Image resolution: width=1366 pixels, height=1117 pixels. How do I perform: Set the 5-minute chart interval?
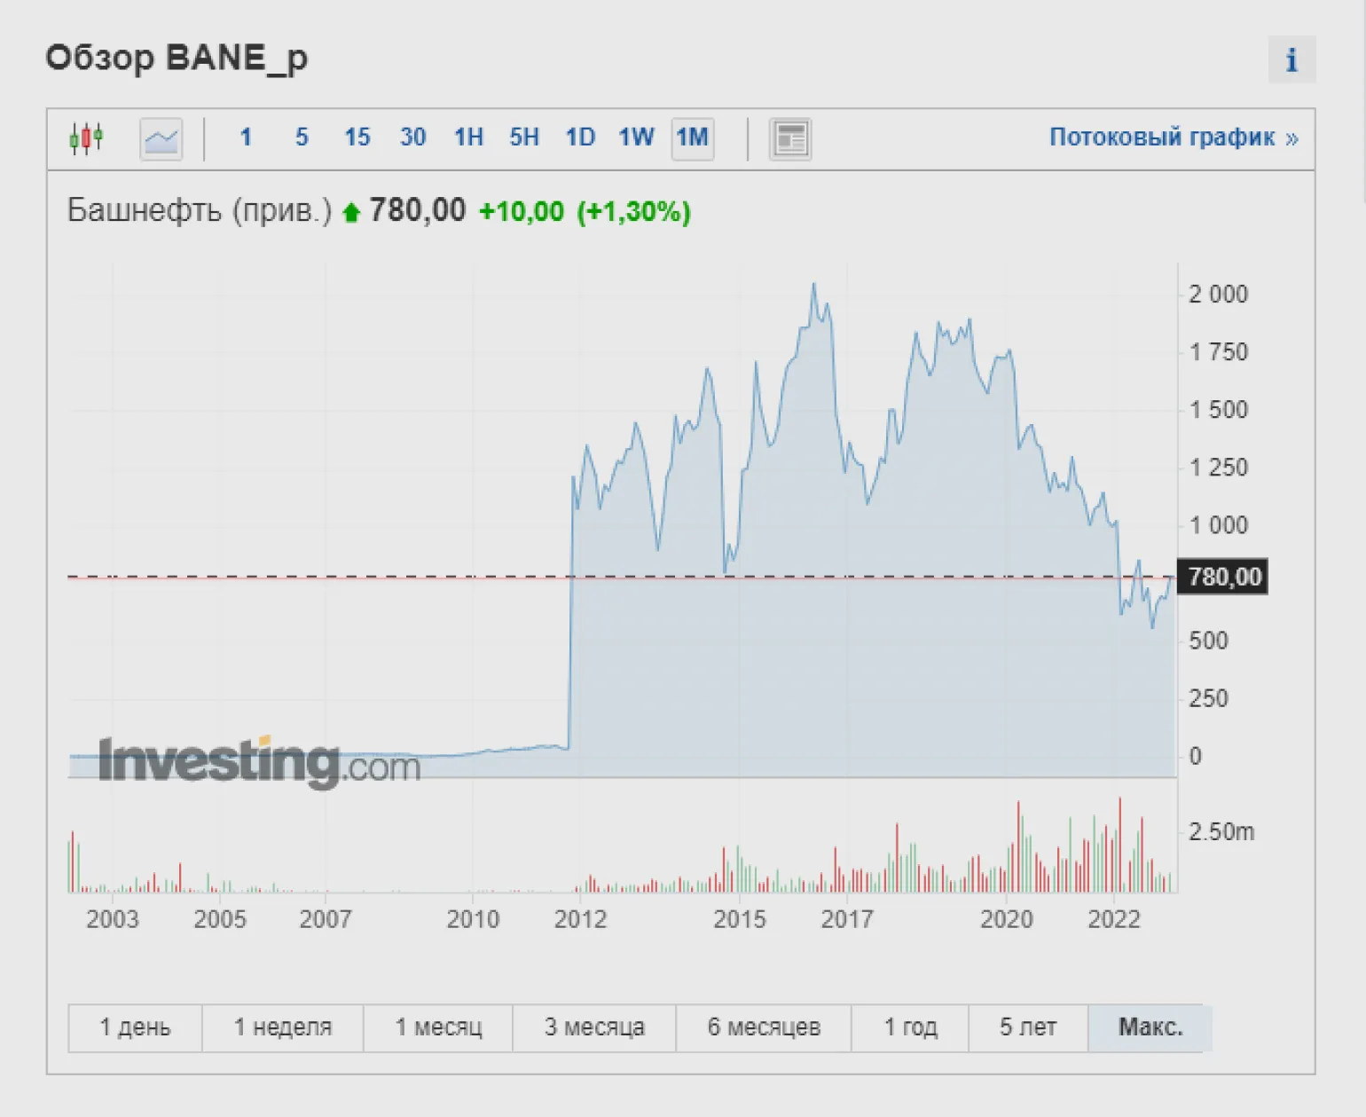(x=302, y=138)
